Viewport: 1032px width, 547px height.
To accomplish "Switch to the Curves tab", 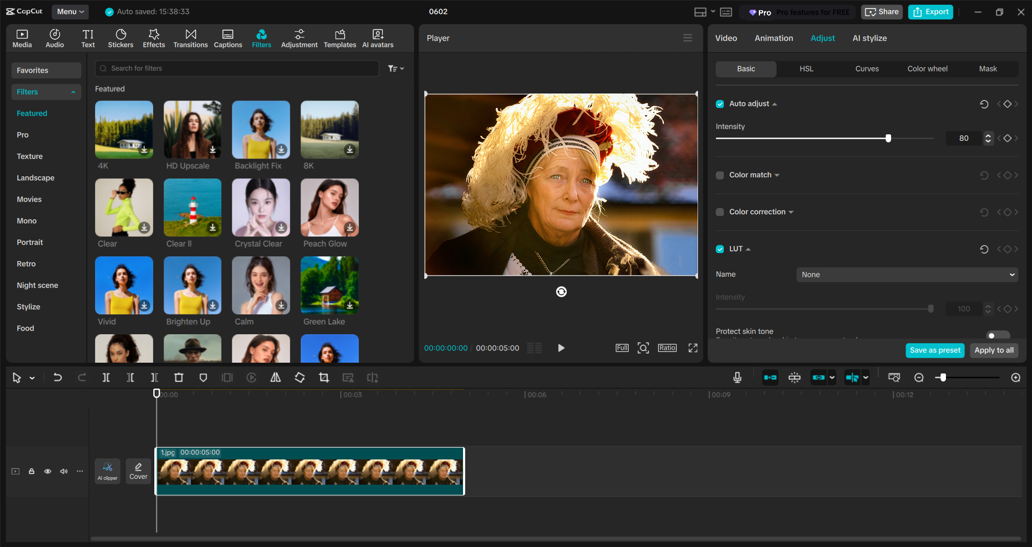I will pyautogui.click(x=866, y=69).
